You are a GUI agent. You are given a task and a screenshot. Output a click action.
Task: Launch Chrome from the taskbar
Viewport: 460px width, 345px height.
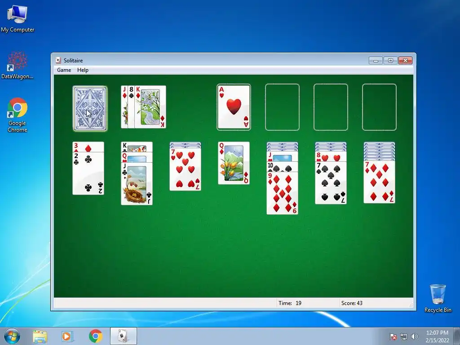96,336
